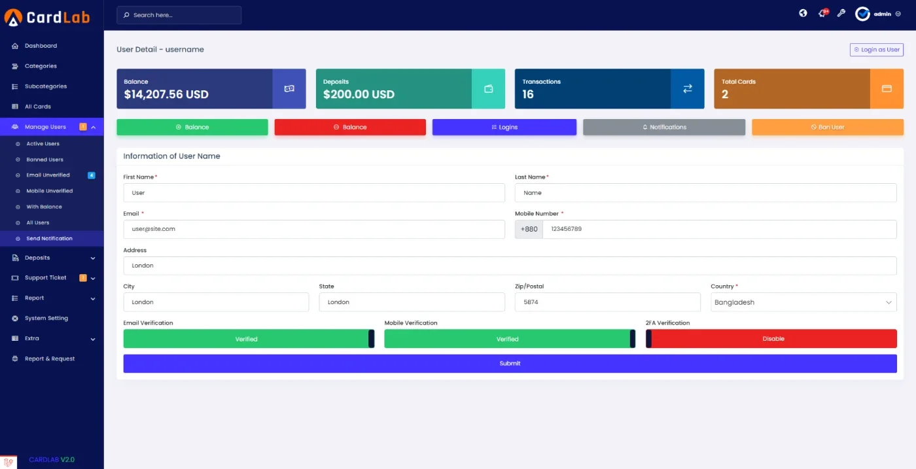This screenshot has height=469, width=916.
Task: Toggle Email Verification switch
Action: tap(249, 339)
